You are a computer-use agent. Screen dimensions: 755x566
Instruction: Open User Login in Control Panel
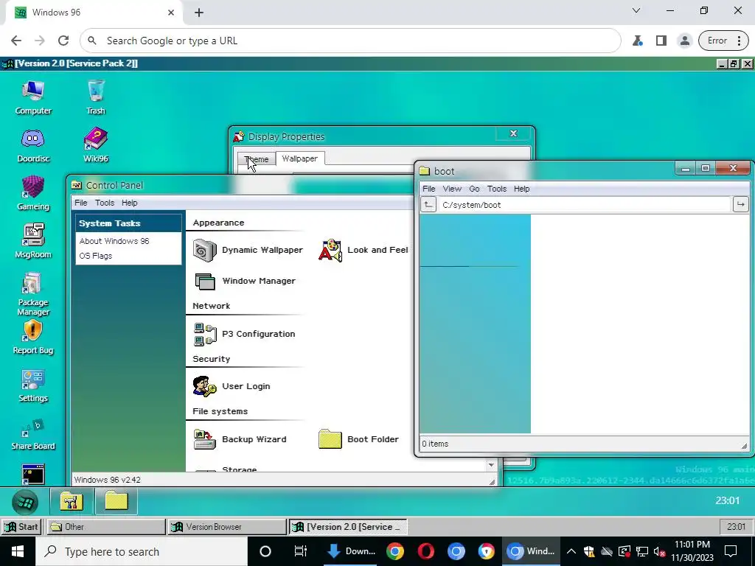click(x=231, y=386)
